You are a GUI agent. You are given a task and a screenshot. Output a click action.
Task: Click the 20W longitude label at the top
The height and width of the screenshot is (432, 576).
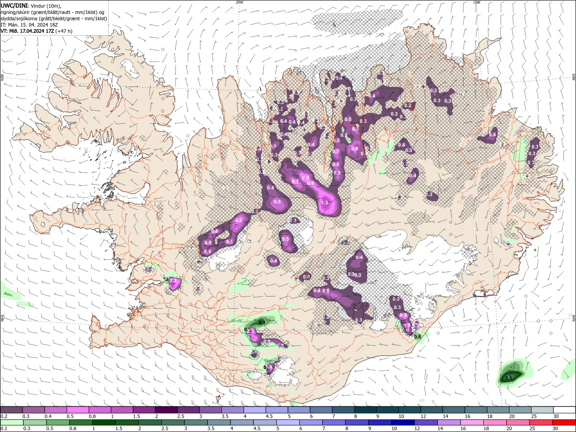239,2
